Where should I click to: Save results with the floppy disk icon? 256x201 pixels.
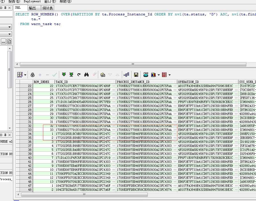[136, 75]
